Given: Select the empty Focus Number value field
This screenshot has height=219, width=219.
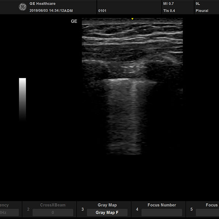Looking at the screenshot, I should pyautogui.click(x=162, y=212).
